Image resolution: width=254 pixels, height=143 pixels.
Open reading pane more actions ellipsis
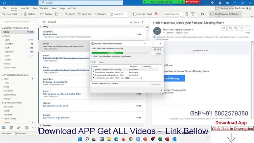[247, 28]
